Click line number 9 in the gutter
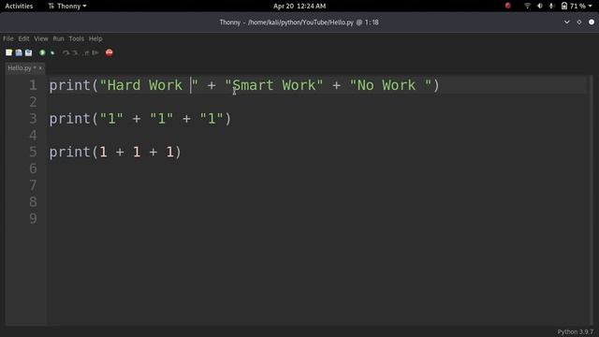599x337 pixels. click(34, 218)
